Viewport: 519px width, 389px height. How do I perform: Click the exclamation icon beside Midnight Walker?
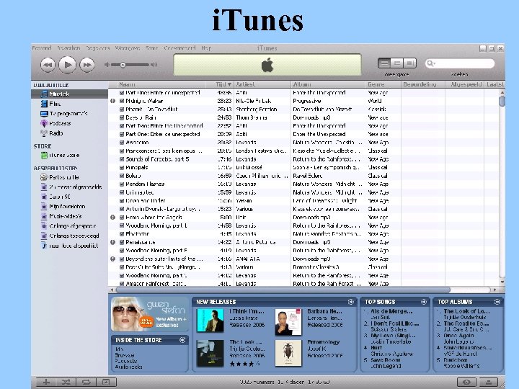click(113, 102)
